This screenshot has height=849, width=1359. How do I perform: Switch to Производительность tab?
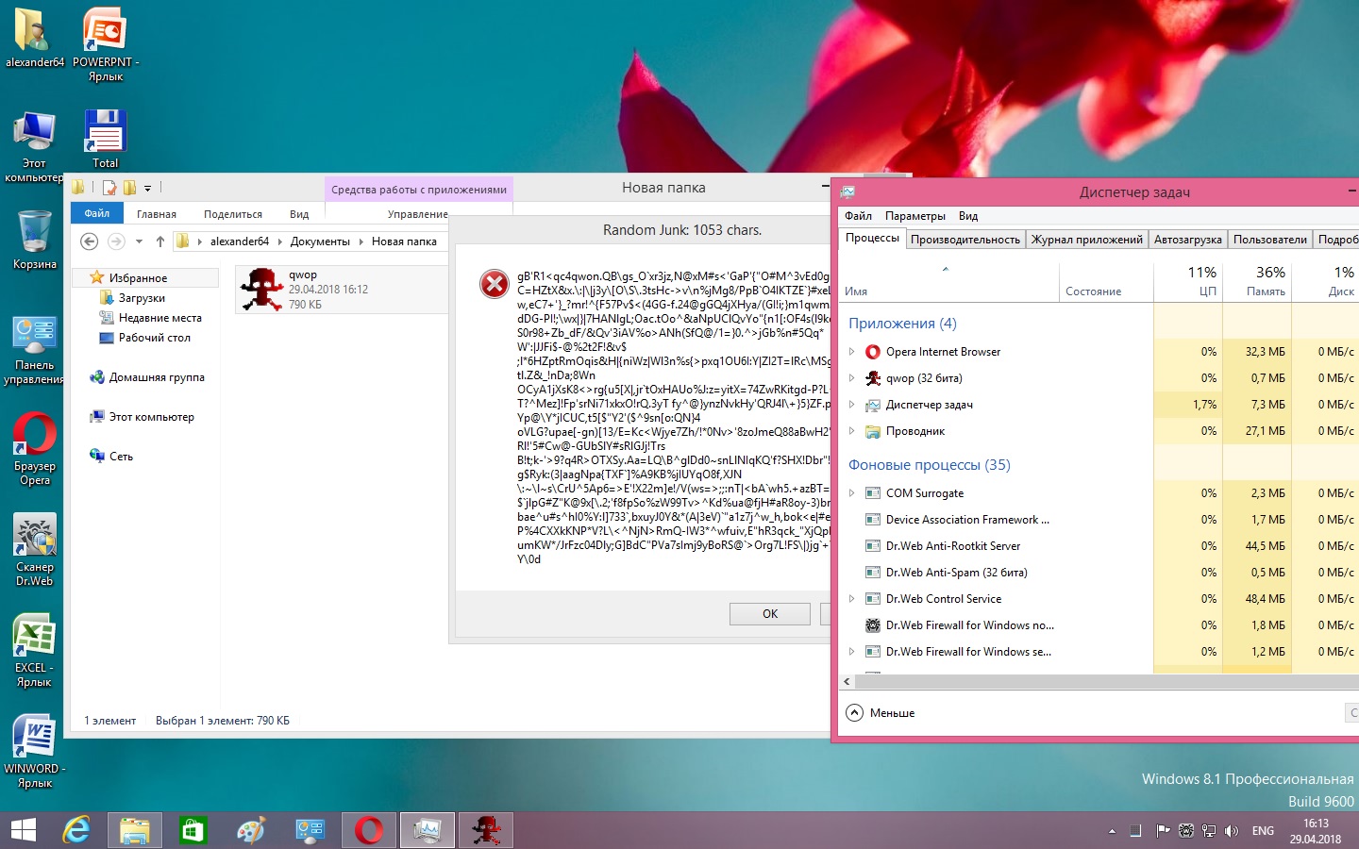(965, 240)
